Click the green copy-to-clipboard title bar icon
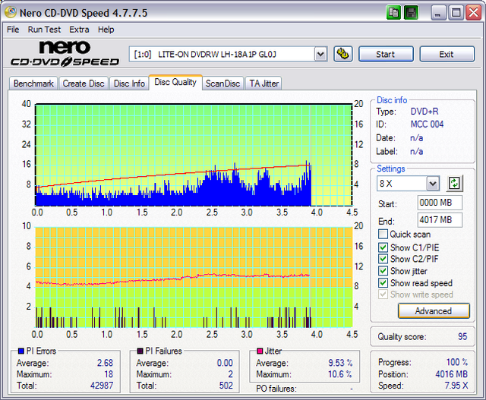Viewport: 486px width, 400px height. tap(393, 13)
